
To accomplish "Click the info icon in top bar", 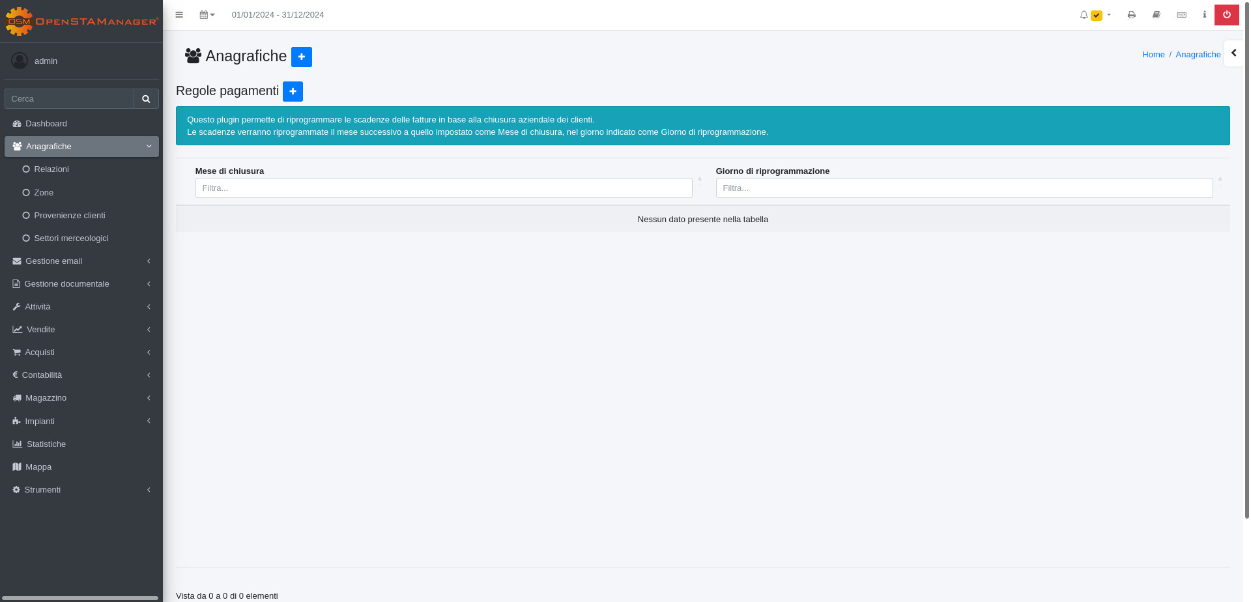I will point(1204,15).
